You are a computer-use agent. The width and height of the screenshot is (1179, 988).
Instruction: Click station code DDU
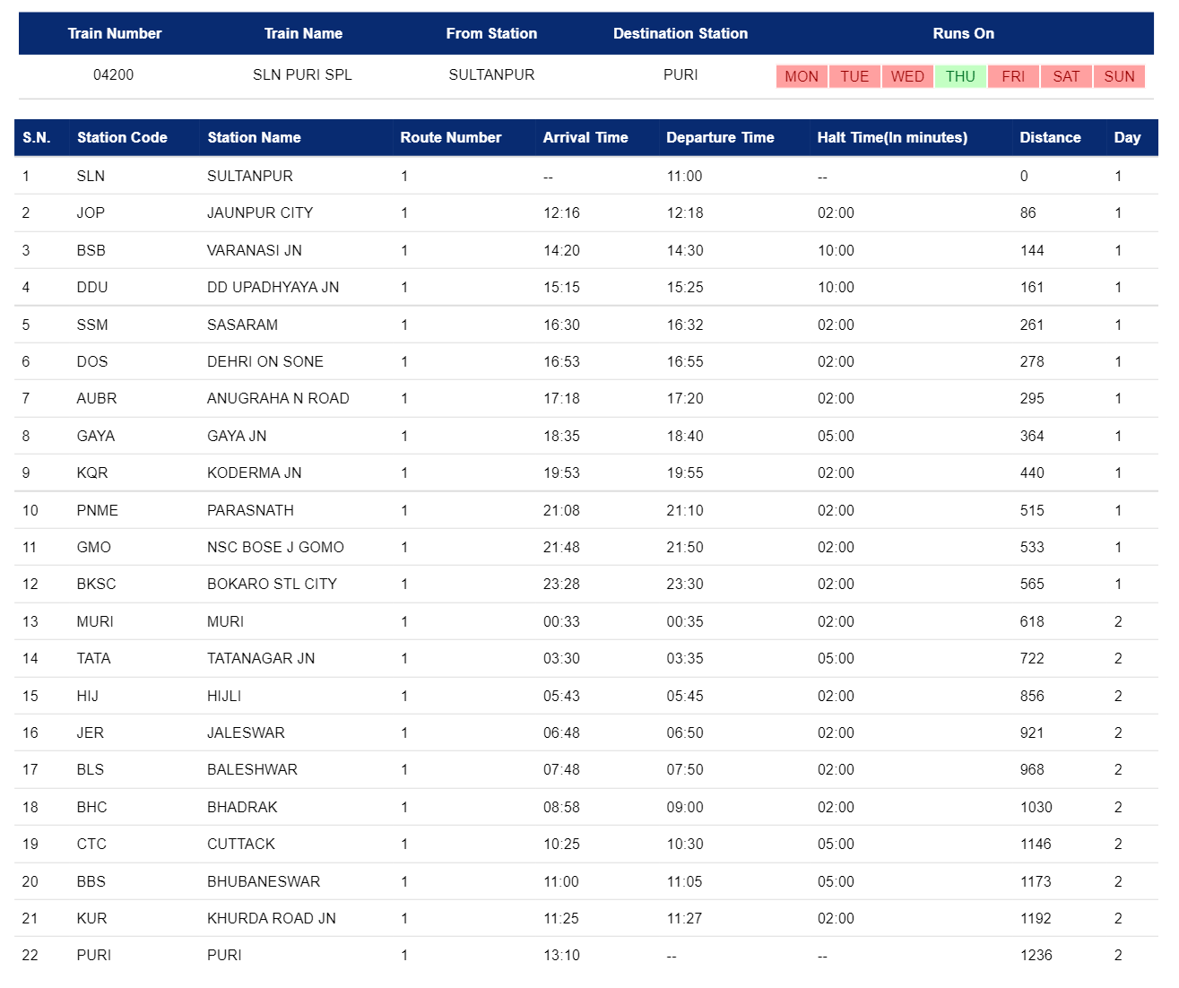92,287
